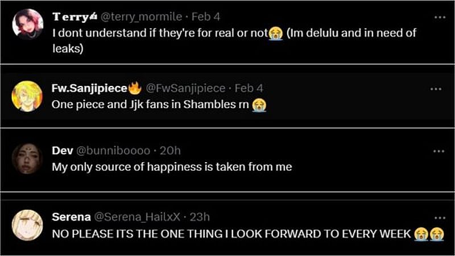Open tweet text about Shambles
Screen dimensions: 455x256
point(159,105)
